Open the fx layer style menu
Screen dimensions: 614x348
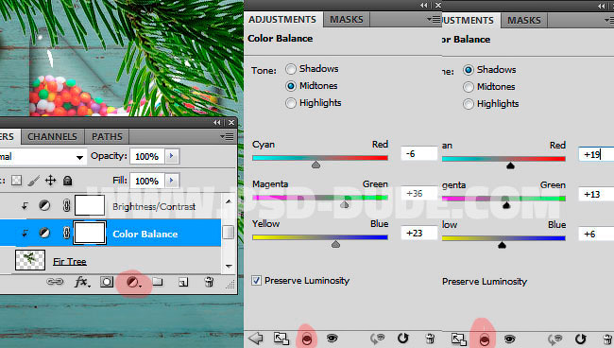[x=82, y=282]
